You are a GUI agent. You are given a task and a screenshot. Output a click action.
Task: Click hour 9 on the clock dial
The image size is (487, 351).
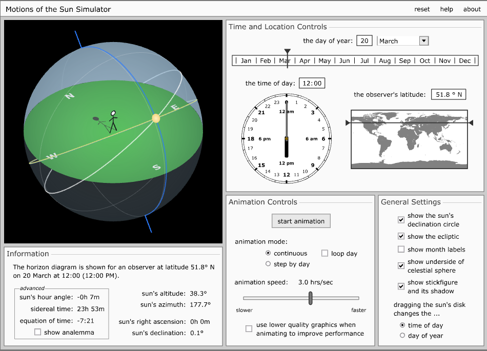click(313, 165)
